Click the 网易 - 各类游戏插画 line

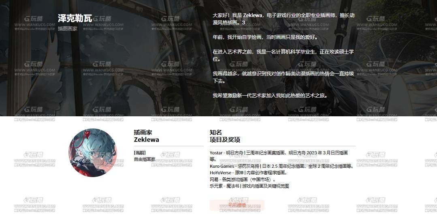(243, 180)
